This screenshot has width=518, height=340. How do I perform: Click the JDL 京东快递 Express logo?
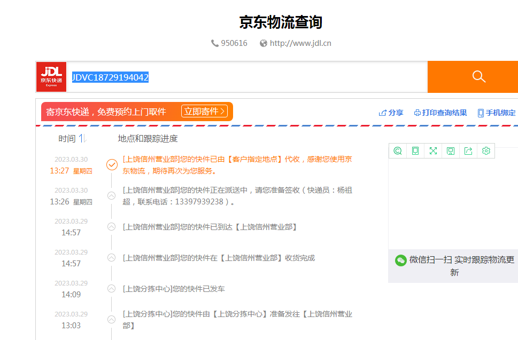tap(51, 77)
